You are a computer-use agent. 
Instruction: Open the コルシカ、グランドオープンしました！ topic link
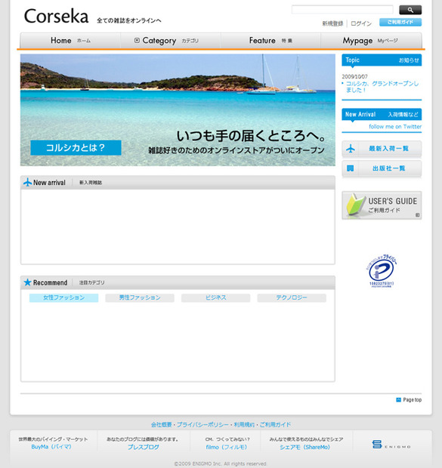[x=382, y=87]
